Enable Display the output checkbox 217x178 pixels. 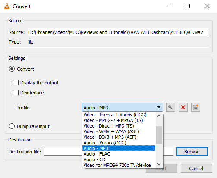(x=16, y=83)
